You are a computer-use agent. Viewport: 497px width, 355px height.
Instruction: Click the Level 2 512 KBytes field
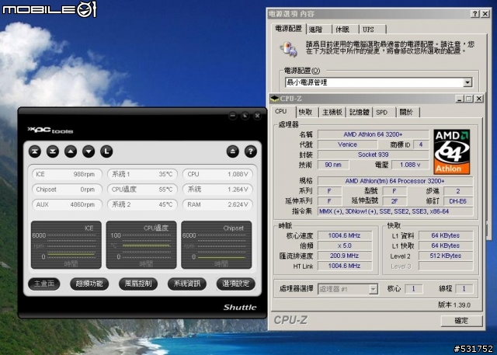[x=446, y=256]
